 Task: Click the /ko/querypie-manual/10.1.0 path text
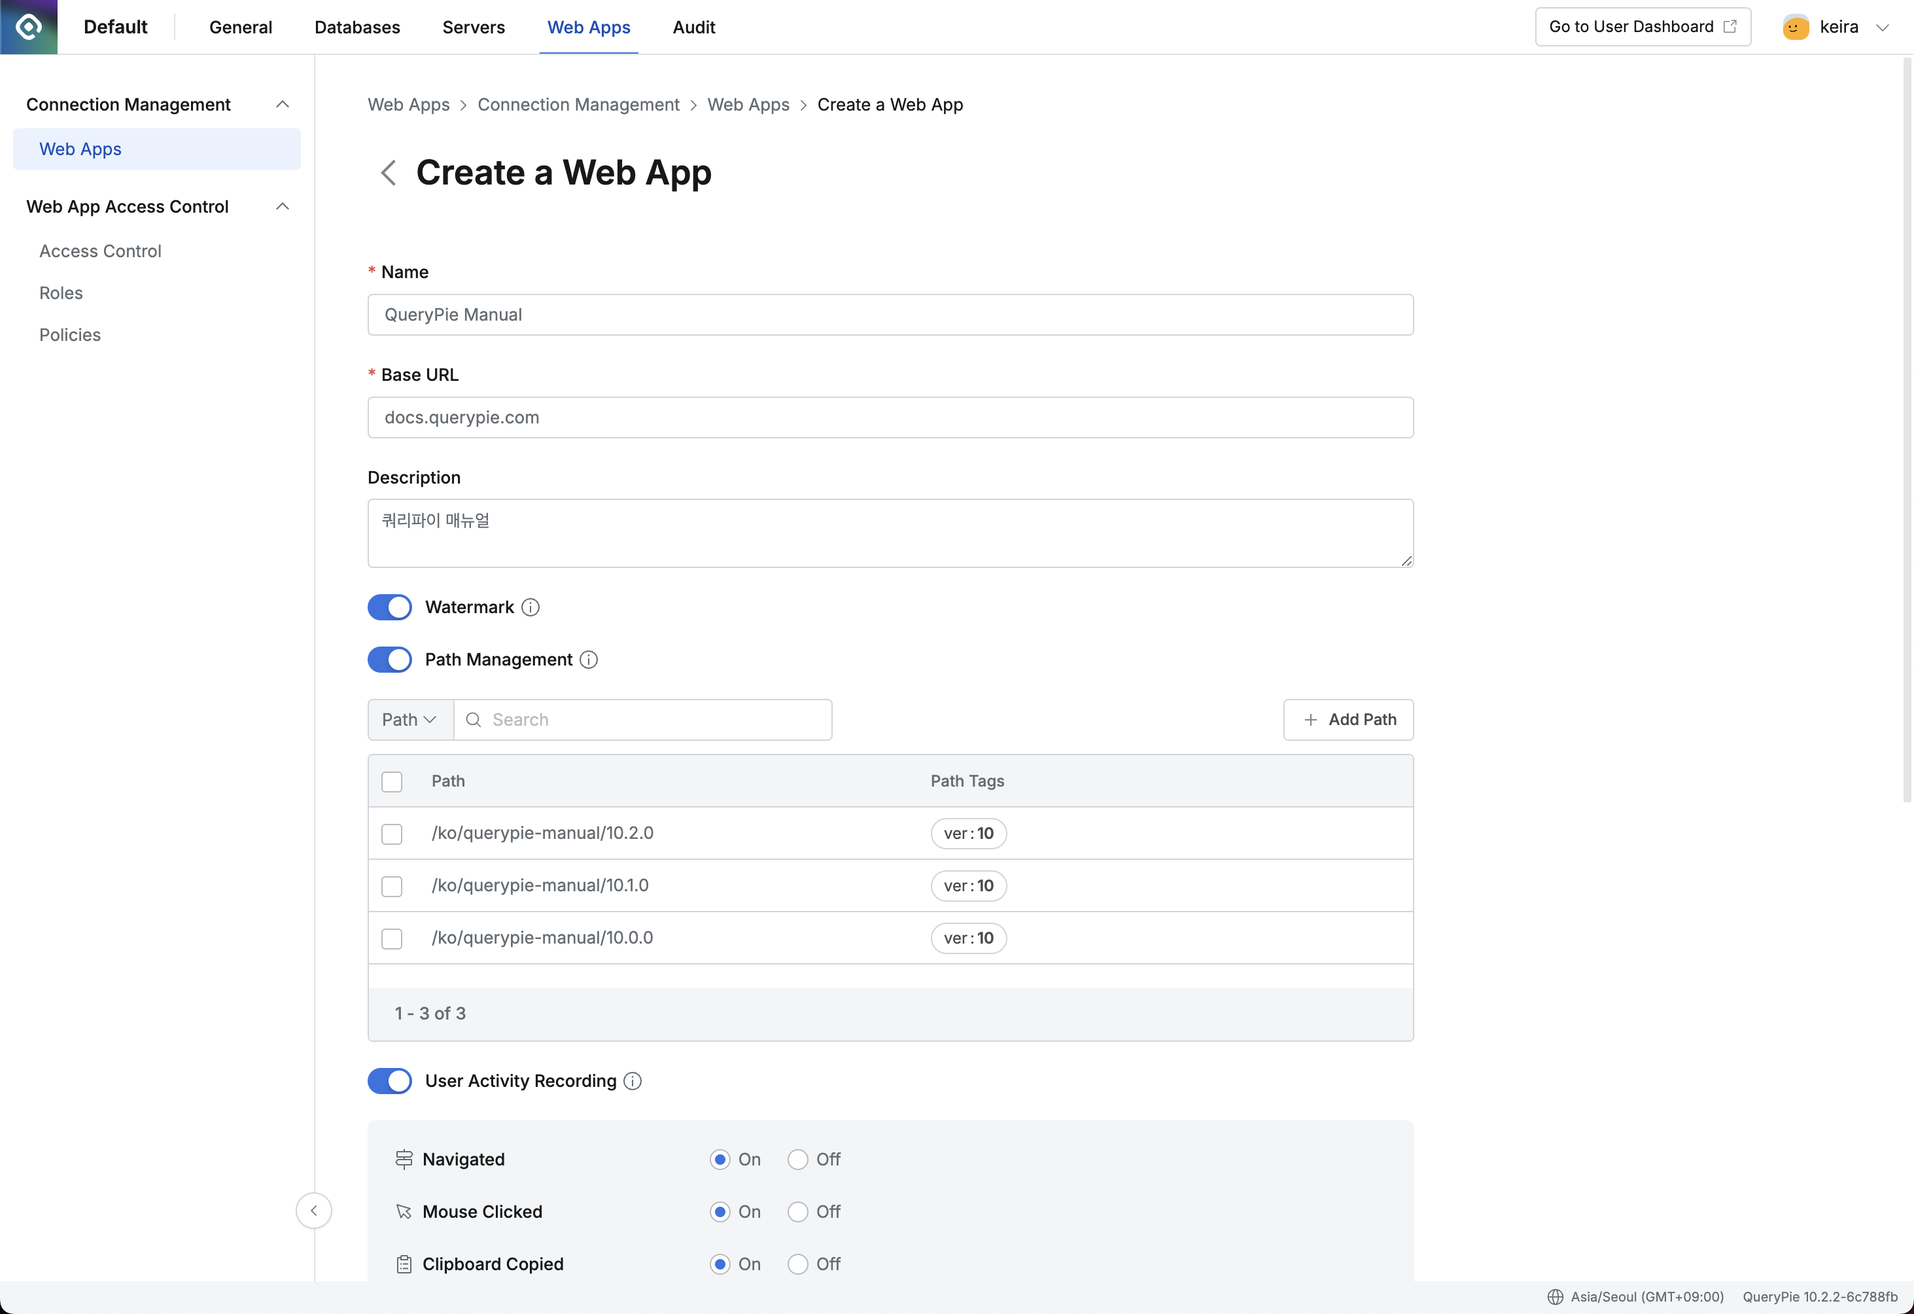tap(540, 885)
